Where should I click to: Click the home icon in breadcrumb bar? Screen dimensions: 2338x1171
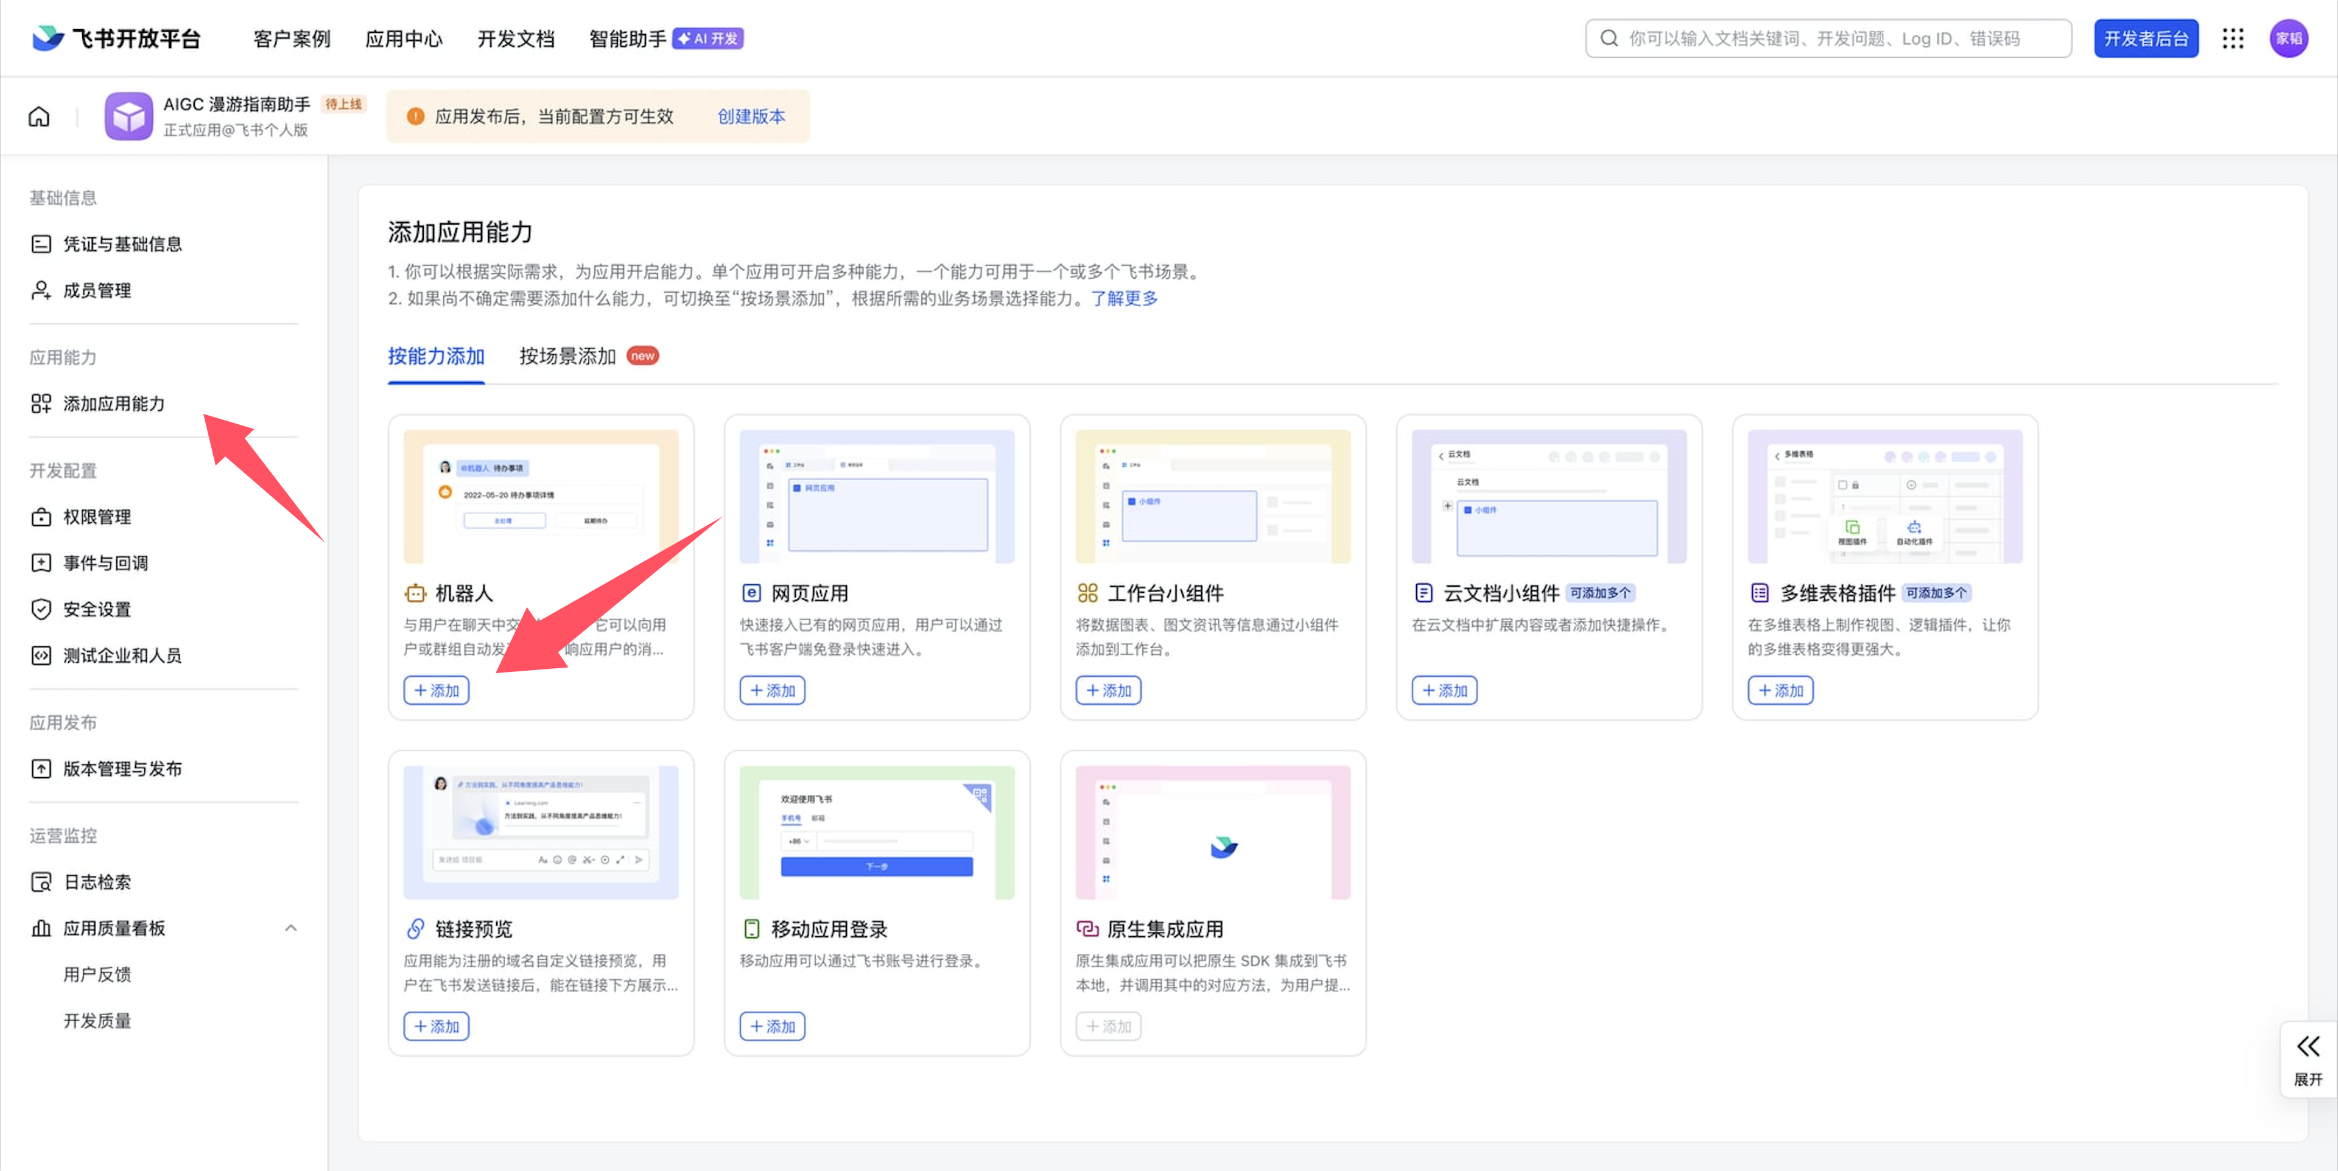pyautogui.click(x=39, y=117)
